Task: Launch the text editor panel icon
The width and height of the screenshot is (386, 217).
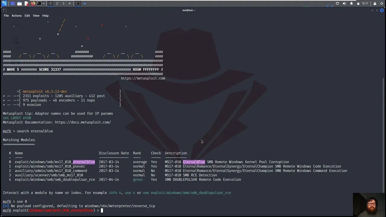Action: click(27, 3)
